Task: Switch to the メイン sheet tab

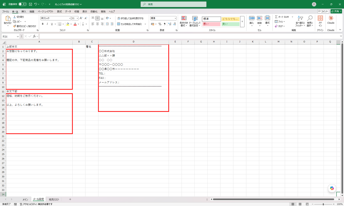Action: [25, 199]
